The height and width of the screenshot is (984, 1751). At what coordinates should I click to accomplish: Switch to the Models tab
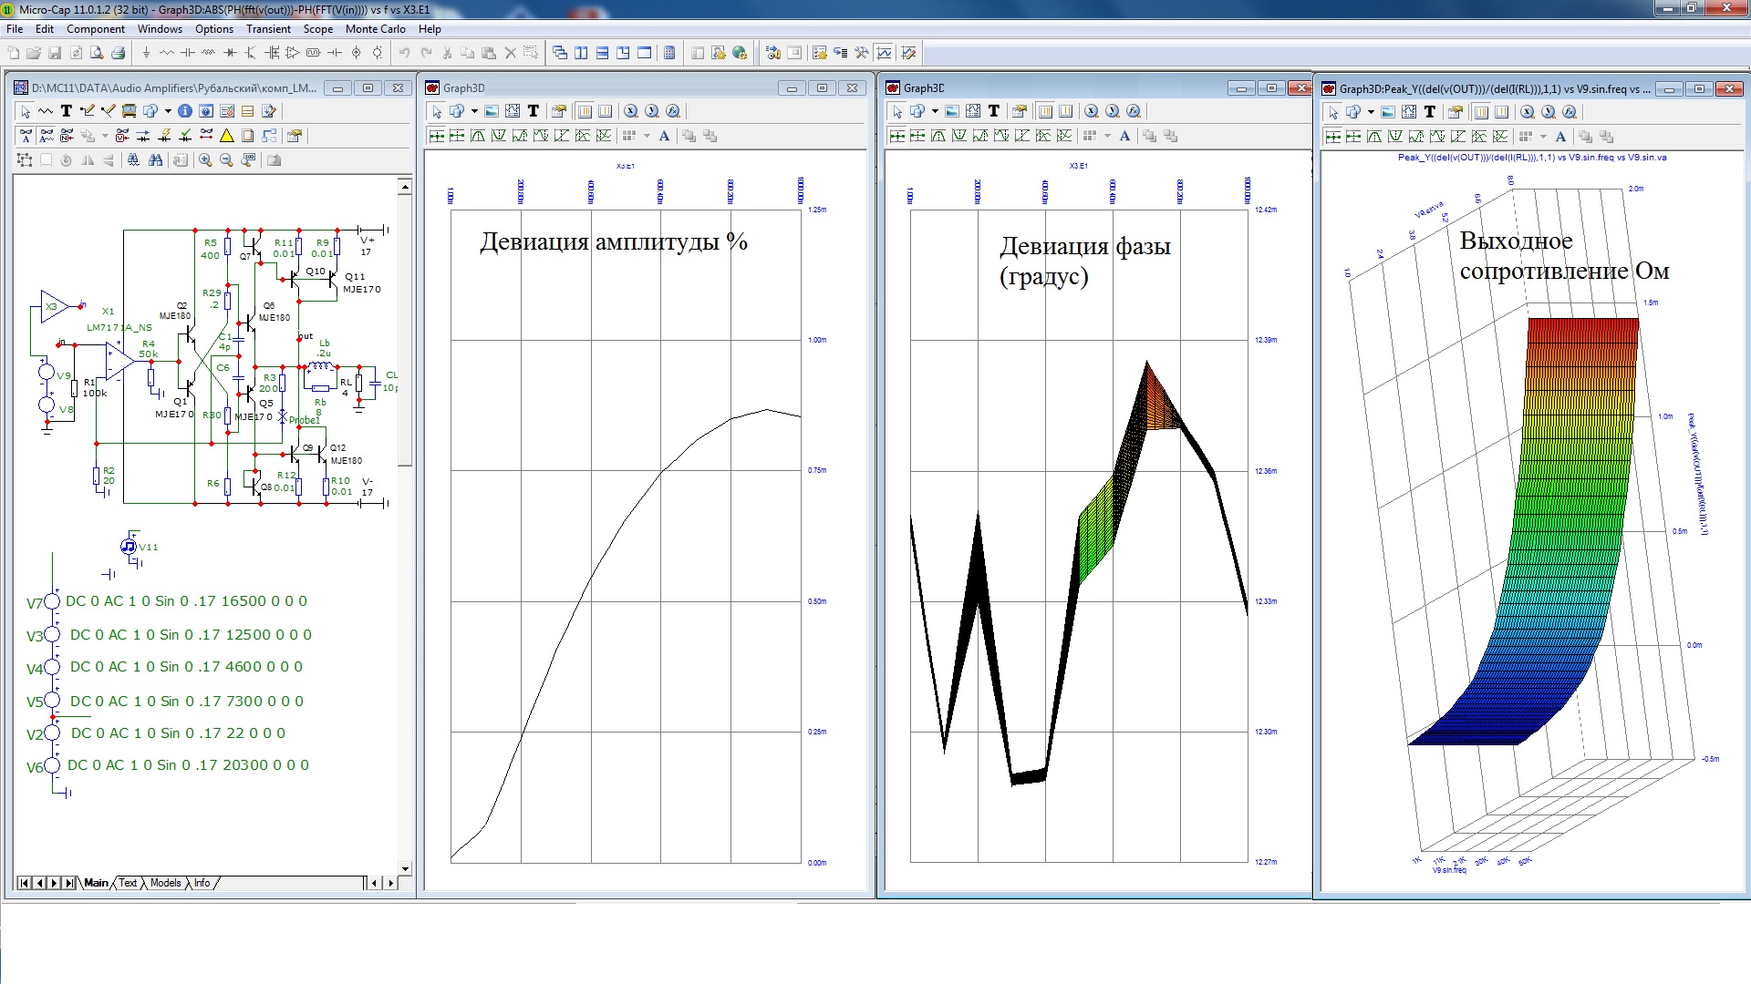click(165, 883)
